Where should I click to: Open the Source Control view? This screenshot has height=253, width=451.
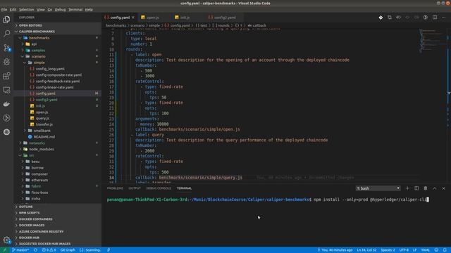coord(6,48)
